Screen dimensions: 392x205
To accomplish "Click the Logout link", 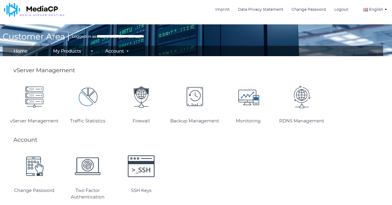I will (341, 10).
